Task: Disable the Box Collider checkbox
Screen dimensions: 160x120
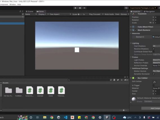Action: coord(136,78)
